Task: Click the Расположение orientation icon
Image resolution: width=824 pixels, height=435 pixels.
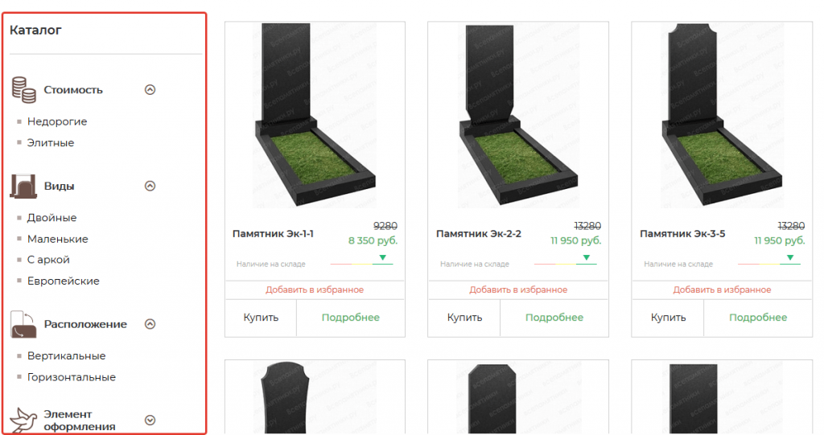Action: 23,324
